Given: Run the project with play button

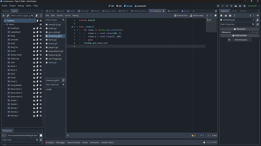Looking at the screenshot, I should [218, 6].
